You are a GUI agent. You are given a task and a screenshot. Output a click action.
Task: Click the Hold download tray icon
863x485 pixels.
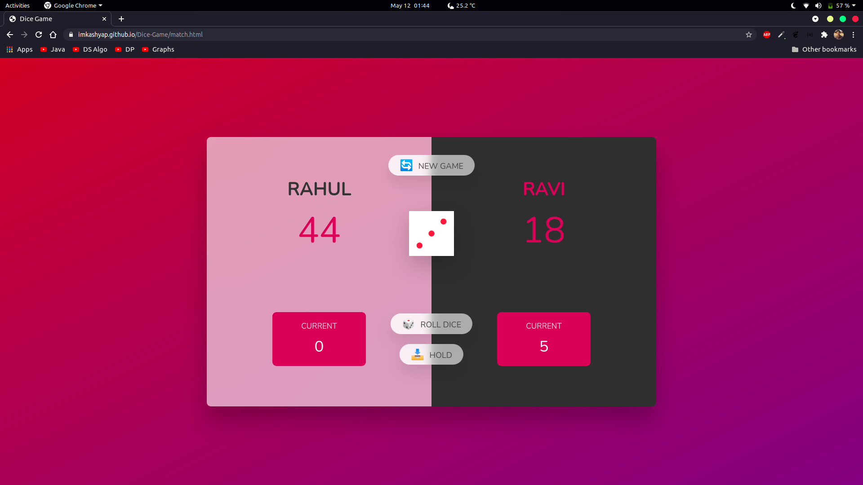tap(417, 355)
